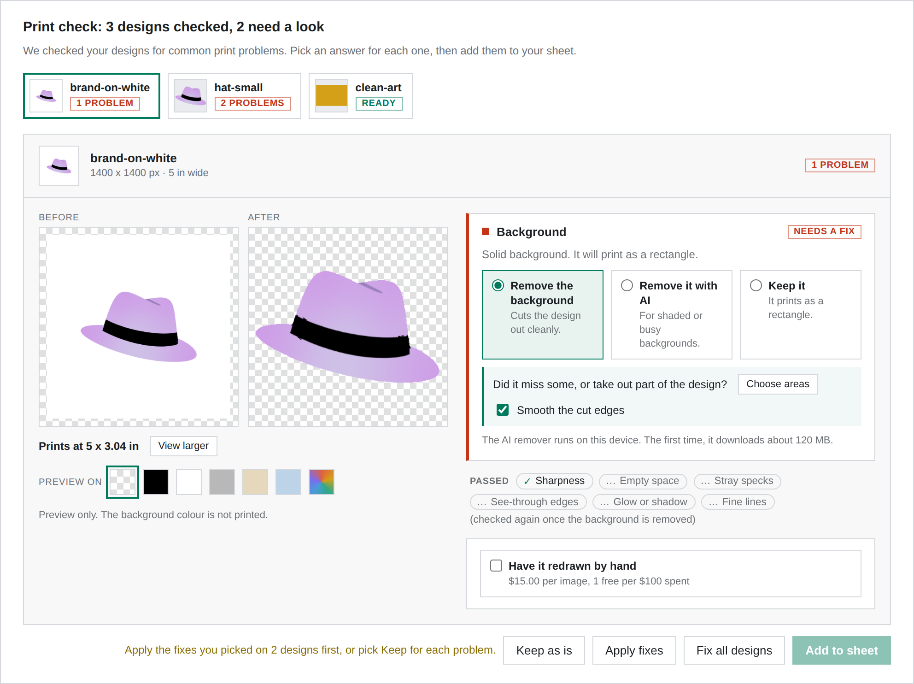This screenshot has width=914, height=684.
Task: Click the Stray specks chip
Action: pos(738,481)
